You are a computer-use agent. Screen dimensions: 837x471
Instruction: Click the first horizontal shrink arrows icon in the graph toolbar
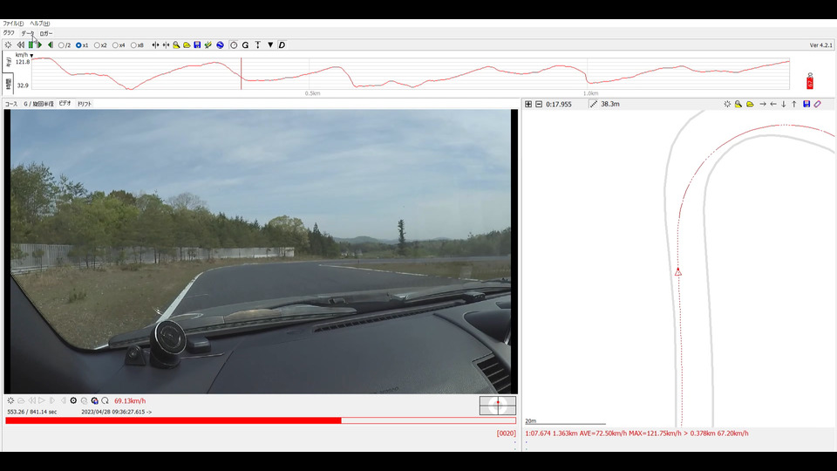[x=155, y=44]
